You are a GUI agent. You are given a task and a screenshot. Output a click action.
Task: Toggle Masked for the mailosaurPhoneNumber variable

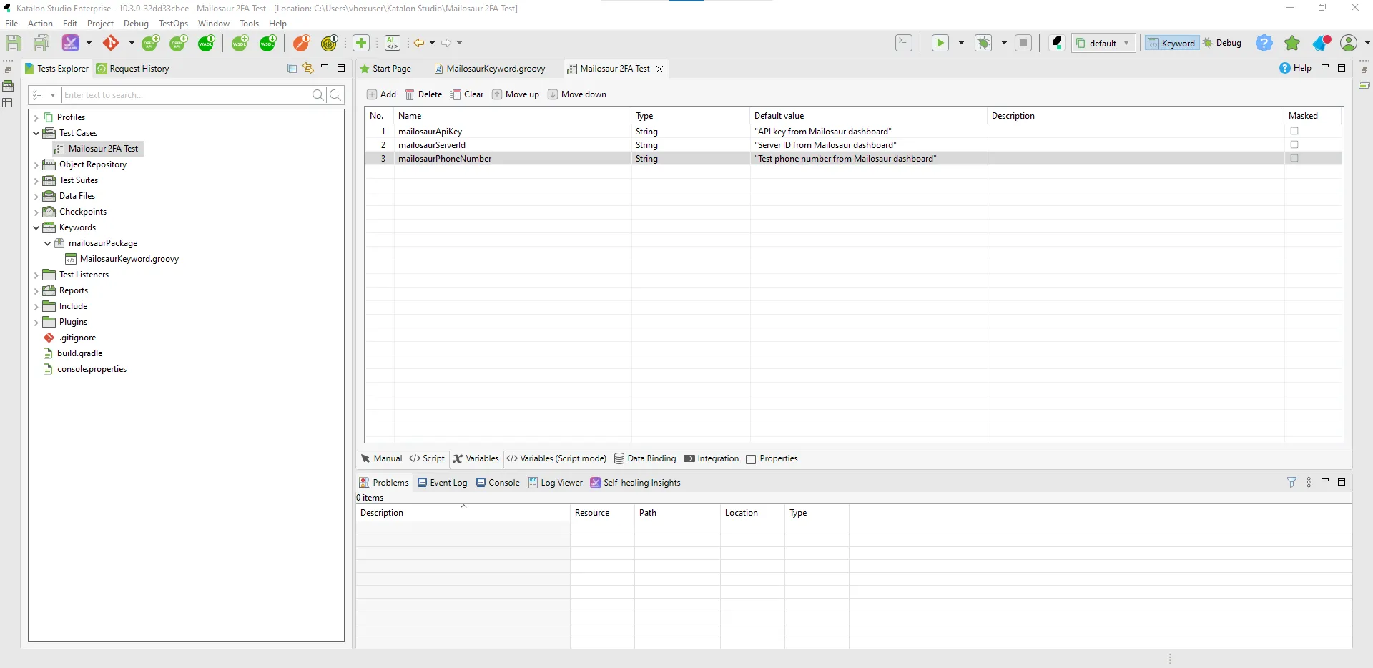[1295, 158]
